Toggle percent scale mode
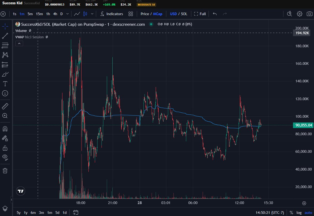Viewport: 314px width, 216px height. click(291, 213)
